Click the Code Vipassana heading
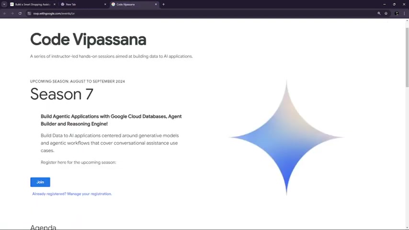Screen dimensions: 409x230 pos(88,40)
